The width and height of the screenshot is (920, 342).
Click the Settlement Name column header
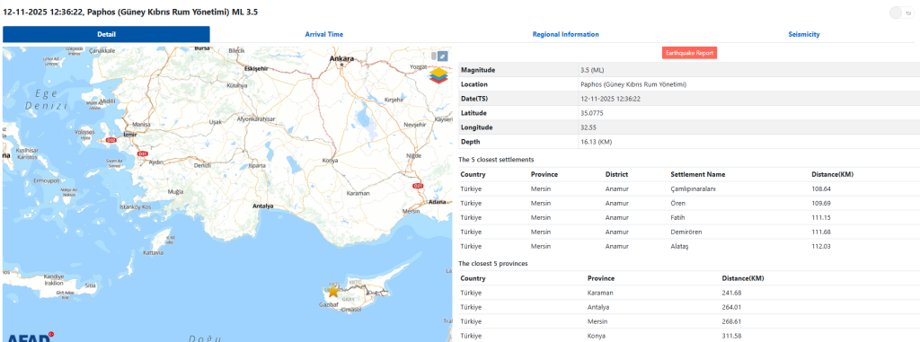click(x=697, y=174)
